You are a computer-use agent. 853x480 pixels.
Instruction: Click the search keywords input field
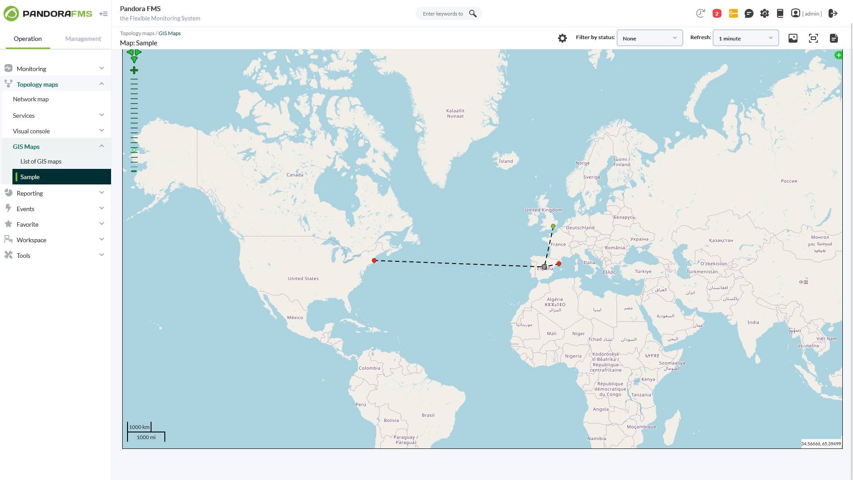(442, 14)
